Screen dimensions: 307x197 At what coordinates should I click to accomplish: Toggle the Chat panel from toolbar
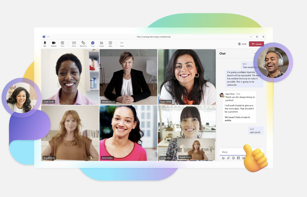[x=93, y=44]
